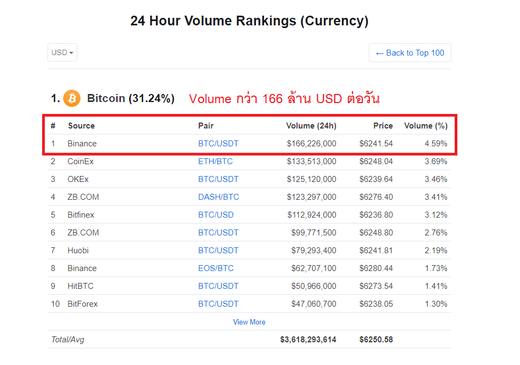Select the Binance source name in the 4.59% row
The image size is (520, 365).
[82, 144]
